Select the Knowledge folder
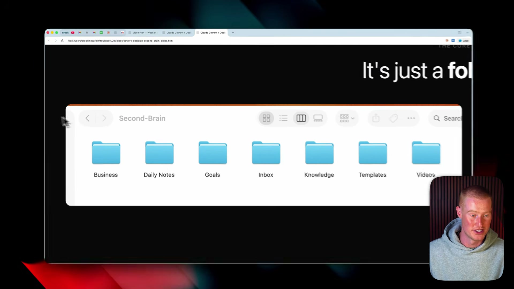Image resolution: width=514 pixels, height=289 pixels. [x=319, y=153]
